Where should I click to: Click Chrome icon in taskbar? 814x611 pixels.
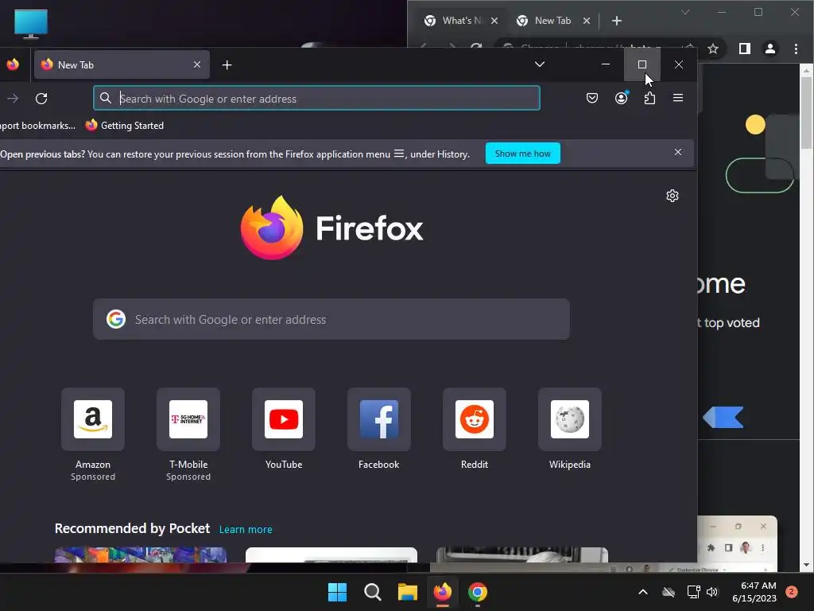coord(478,592)
